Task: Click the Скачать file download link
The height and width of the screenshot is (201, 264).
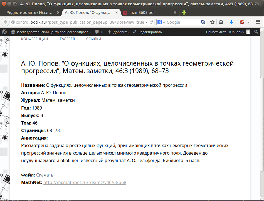Action: click(45, 175)
